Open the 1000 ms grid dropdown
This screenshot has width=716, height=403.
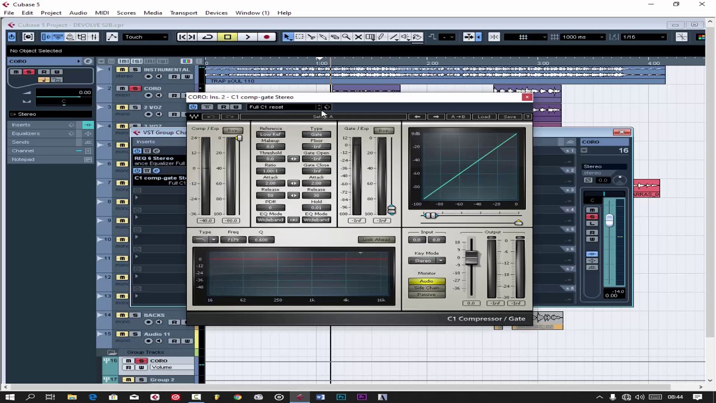pos(583,37)
